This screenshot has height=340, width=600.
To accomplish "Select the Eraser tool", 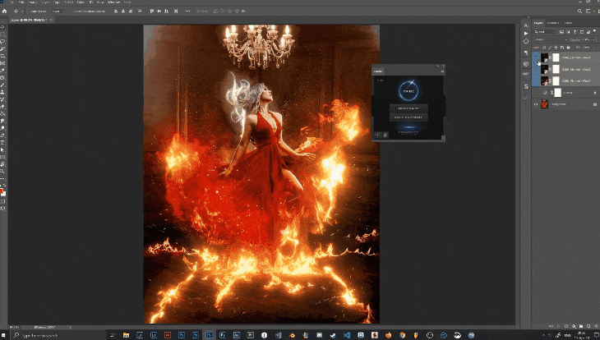I will [x=2, y=106].
